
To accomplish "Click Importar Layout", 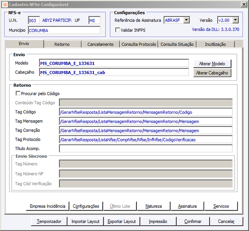I will pos(85,221).
